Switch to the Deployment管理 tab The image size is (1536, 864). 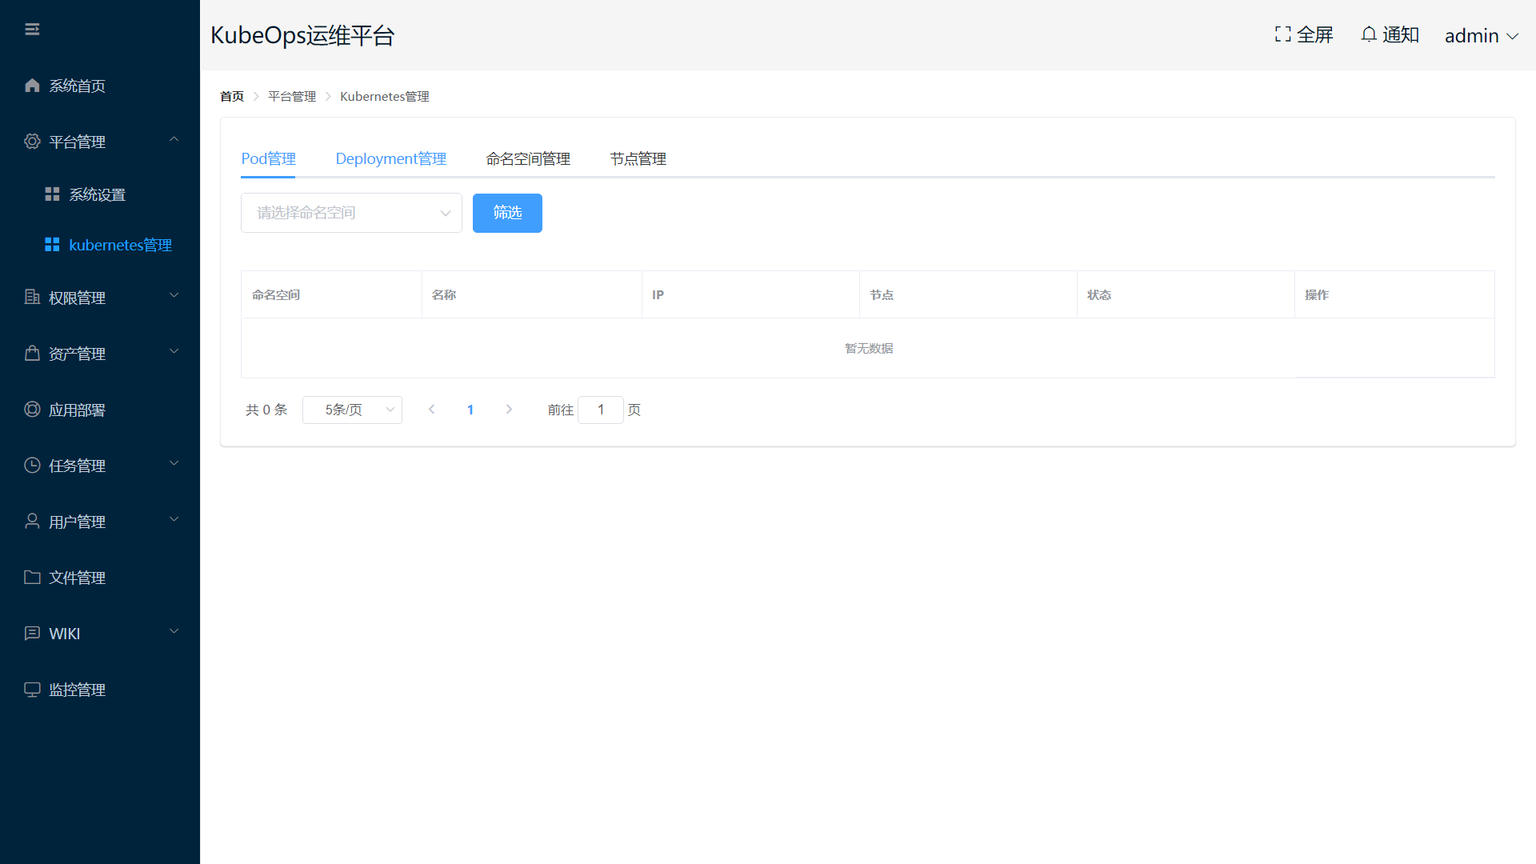390,158
